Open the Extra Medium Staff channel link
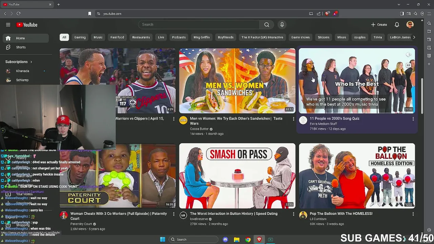 [x=323, y=124]
